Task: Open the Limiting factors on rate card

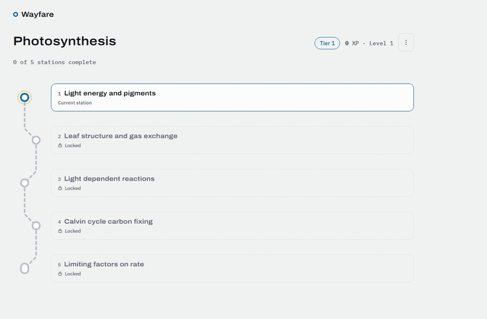Action: tap(232, 268)
